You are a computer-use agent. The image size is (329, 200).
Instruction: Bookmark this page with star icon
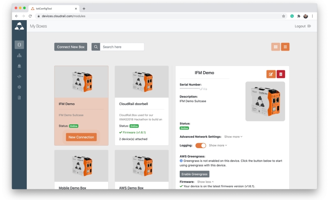(x=283, y=16)
